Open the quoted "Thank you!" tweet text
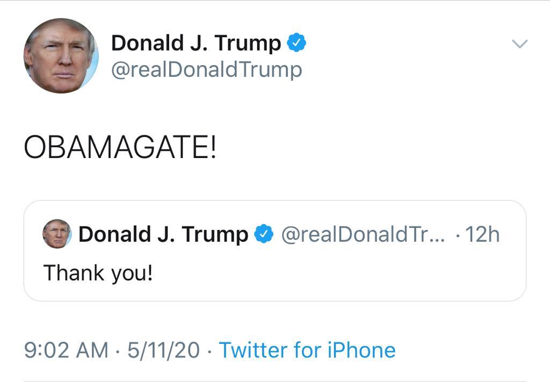550x387 pixels. pyautogui.click(x=98, y=273)
